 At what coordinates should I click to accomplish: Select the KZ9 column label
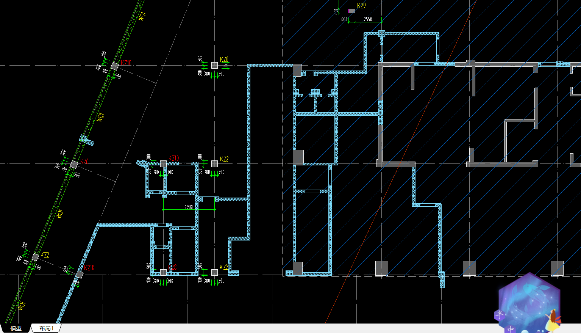(x=361, y=6)
